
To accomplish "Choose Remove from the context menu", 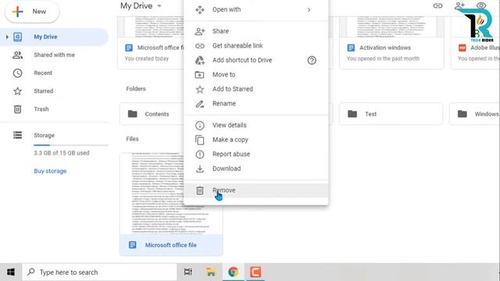I will click(x=256, y=190).
